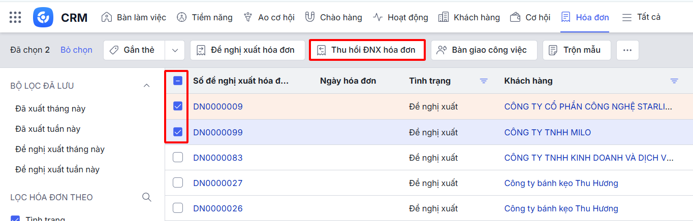Screen dimensions: 693x221
Task: Tick the checkbox for DN0000083
Action: click(178, 158)
